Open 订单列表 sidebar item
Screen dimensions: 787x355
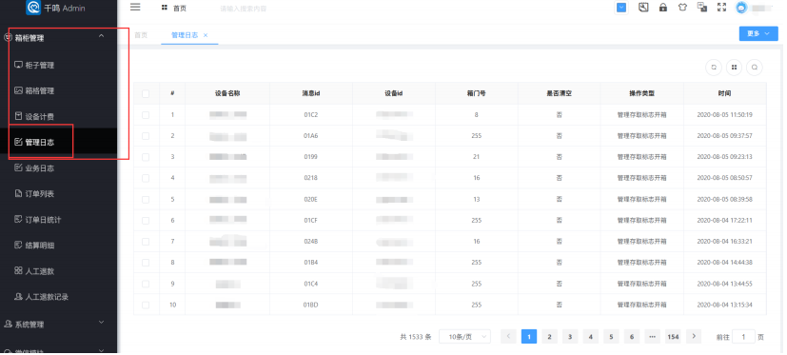(59, 194)
